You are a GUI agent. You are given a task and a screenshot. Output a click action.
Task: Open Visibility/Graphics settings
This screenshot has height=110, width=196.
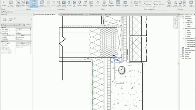click(x=18, y=4)
